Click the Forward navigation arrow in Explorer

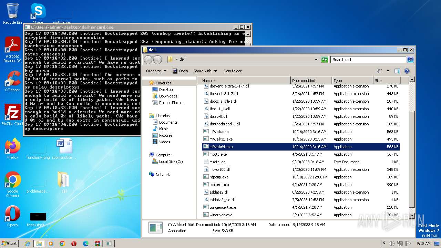tap(157, 60)
